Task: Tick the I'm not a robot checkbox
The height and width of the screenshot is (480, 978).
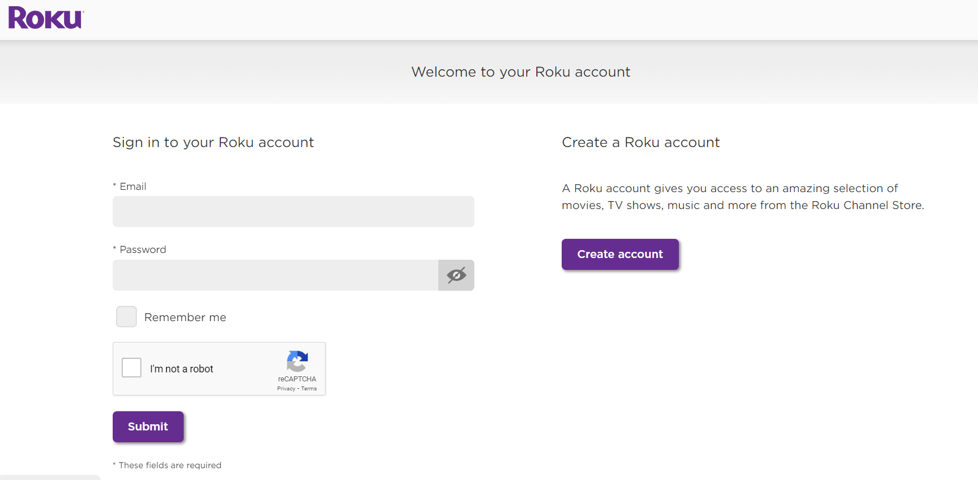Action: pyautogui.click(x=132, y=368)
